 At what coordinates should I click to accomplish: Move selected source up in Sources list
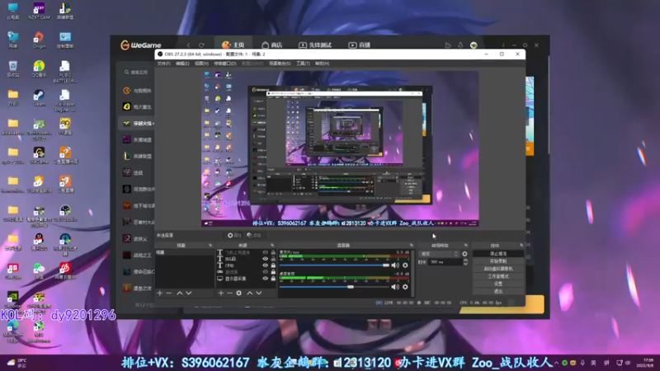coord(250,293)
